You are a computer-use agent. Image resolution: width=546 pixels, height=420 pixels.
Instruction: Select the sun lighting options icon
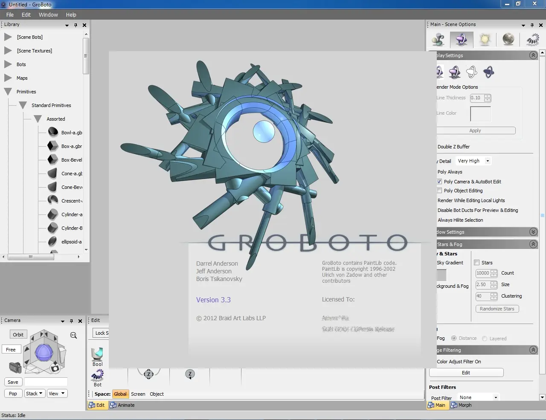(485, 40)
